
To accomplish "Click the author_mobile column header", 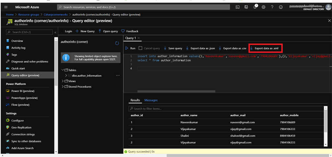I will pyautogui.click(x=289, y=115).
